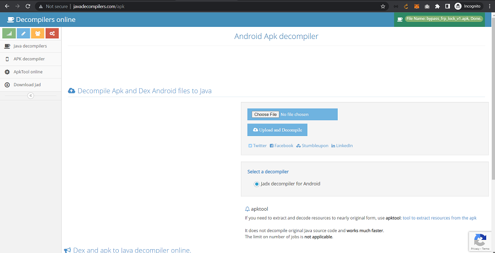This screenshot has width=495, height=253.
Task: Share via Facebook link
Action: point(281,145)
